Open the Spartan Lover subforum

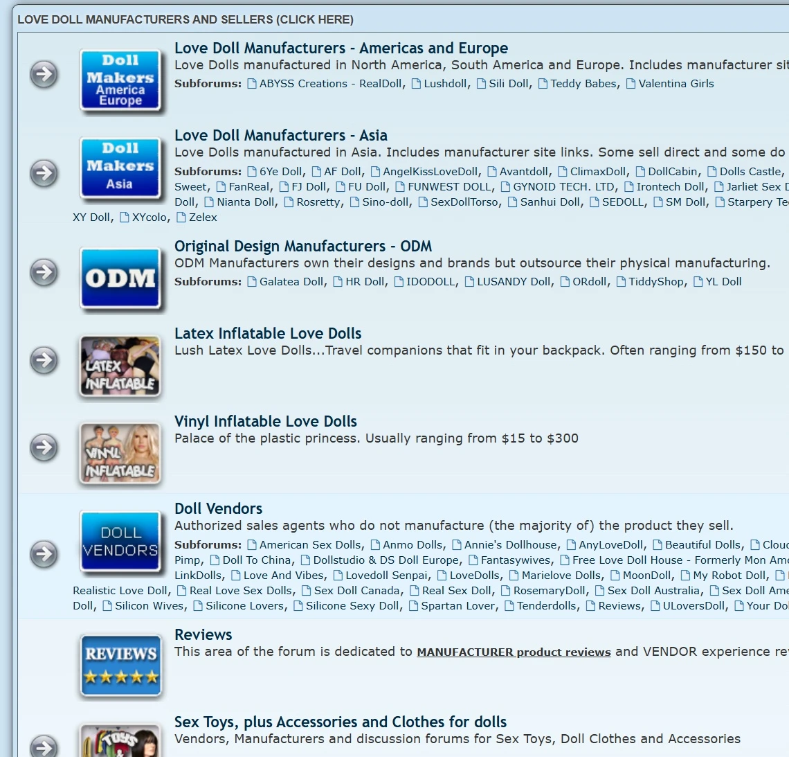pyautogui.click(x=458, y=605)
